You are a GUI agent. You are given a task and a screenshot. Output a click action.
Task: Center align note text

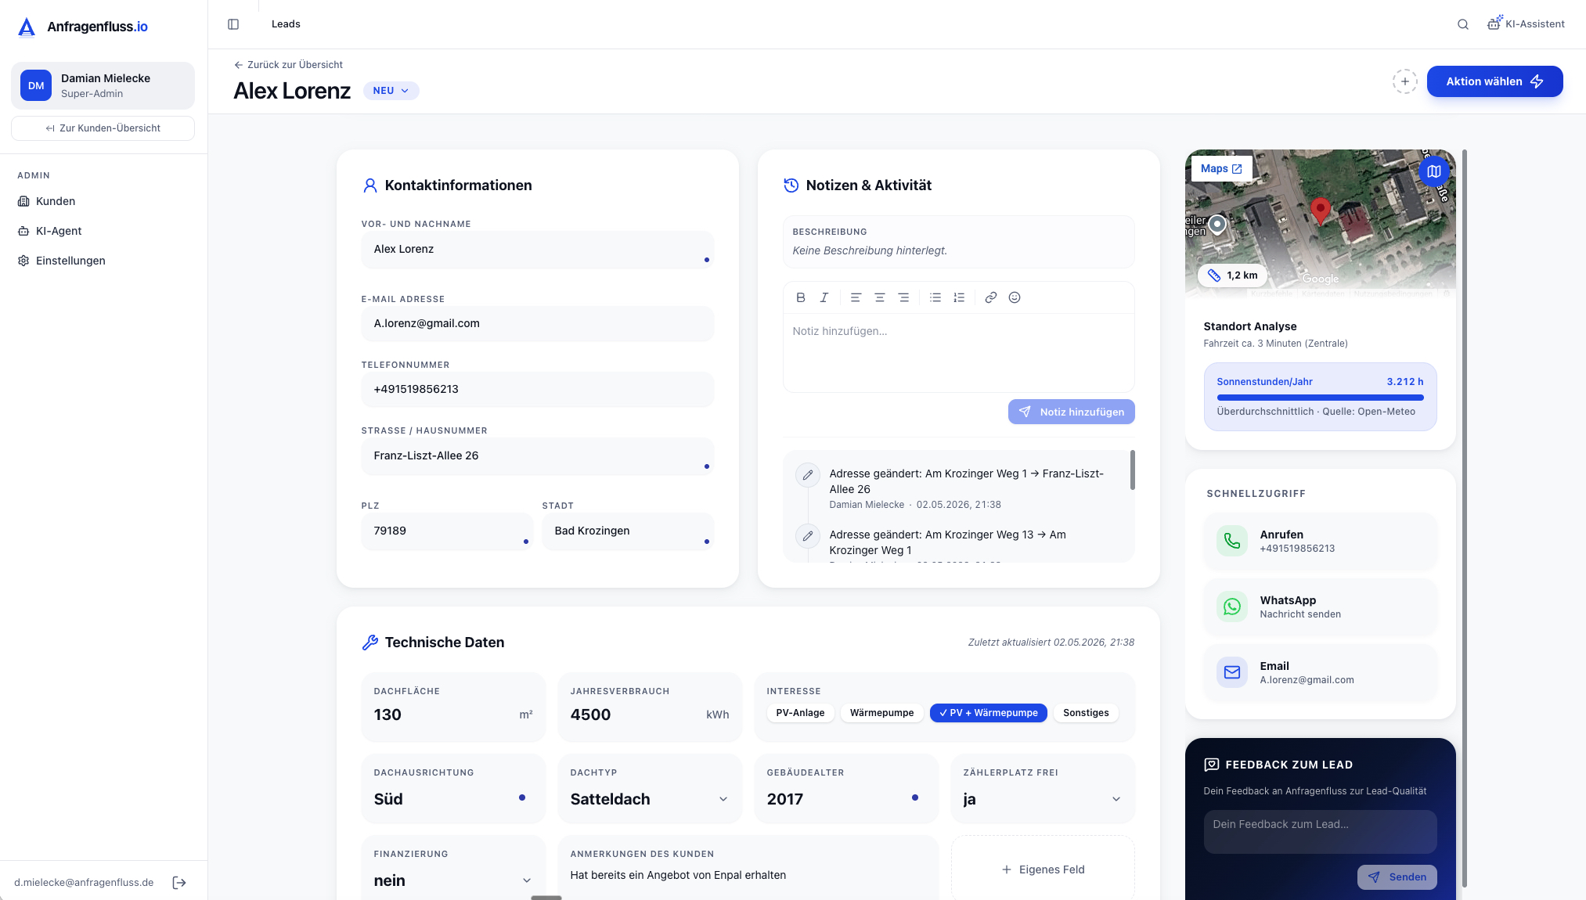click(x=879, y=297)
